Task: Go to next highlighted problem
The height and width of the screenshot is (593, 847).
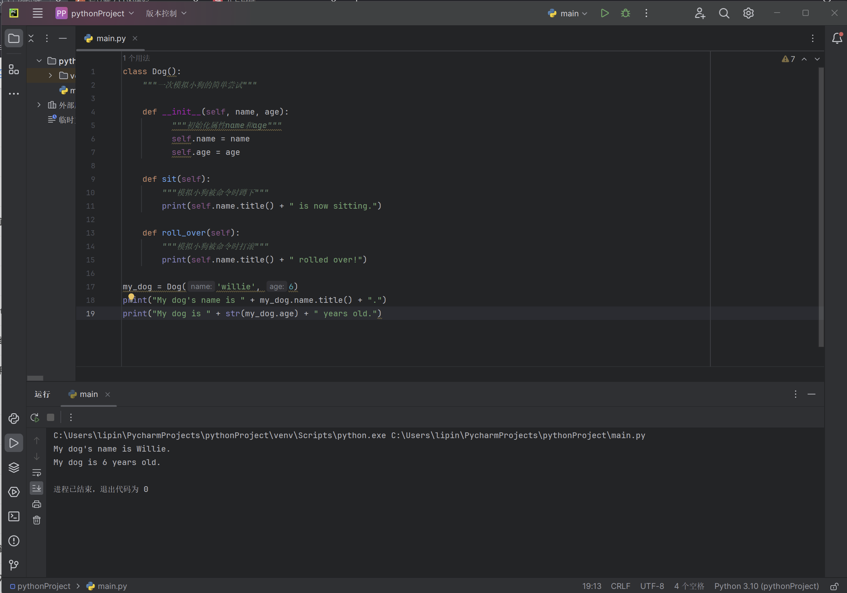Action: click(817, 59)
